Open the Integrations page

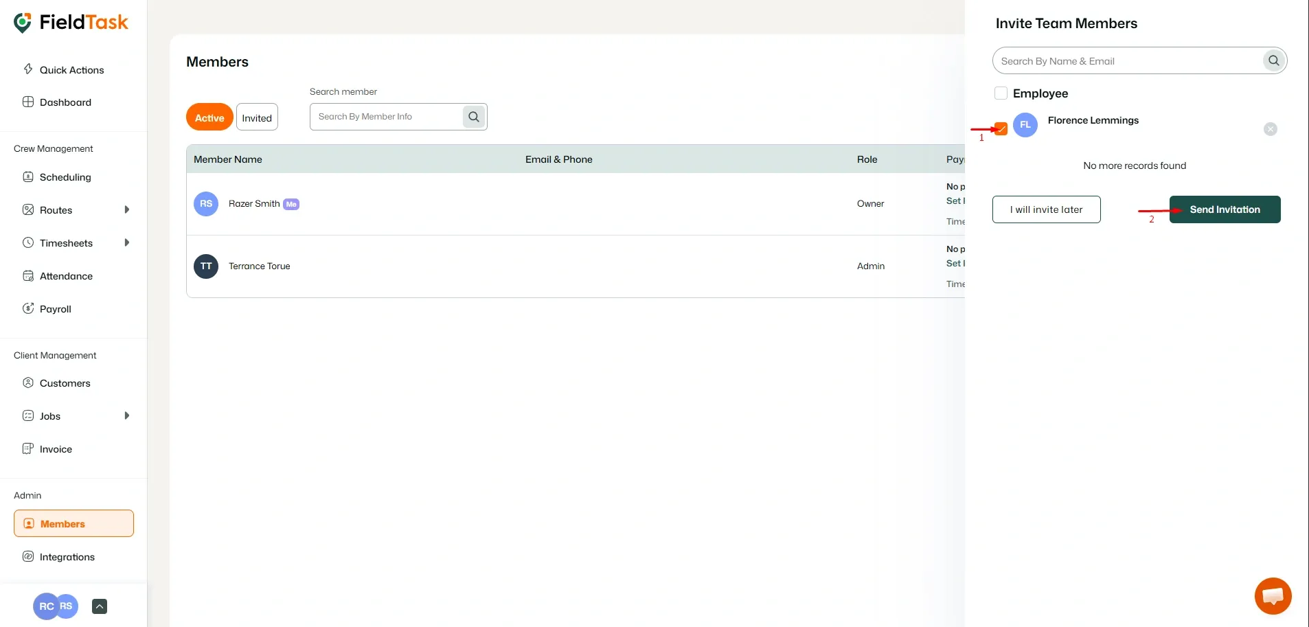coord(67,556)
